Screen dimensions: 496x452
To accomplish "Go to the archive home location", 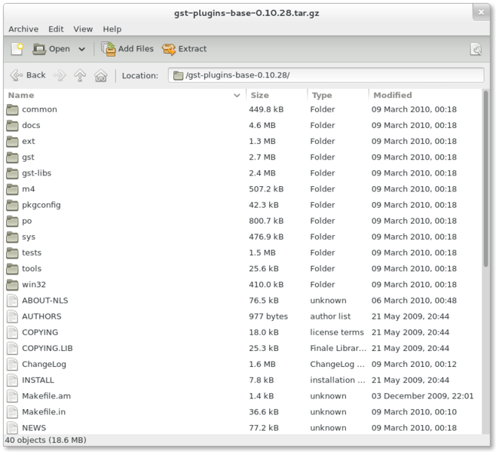I will (100, 75).
